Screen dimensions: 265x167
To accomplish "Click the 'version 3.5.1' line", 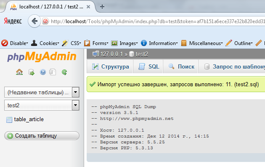I will coord(115,113).
